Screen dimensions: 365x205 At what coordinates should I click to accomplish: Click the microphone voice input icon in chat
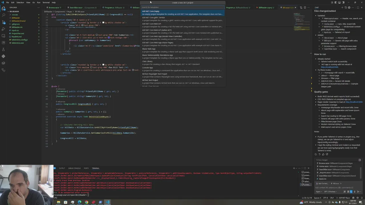[354, 192]
